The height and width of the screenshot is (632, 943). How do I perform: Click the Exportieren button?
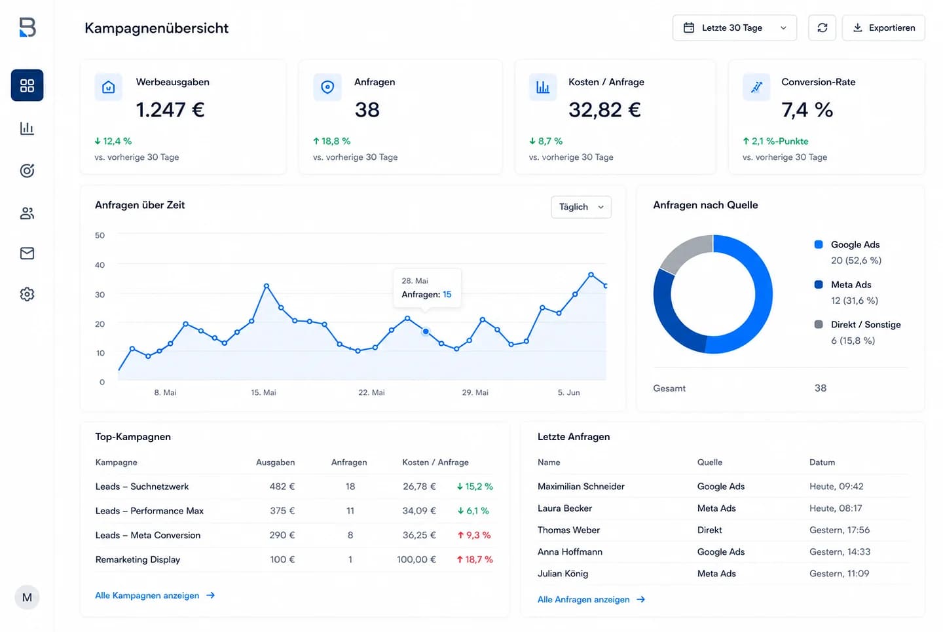tap(883, 28)
